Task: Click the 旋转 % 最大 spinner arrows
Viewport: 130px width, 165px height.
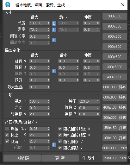Action: coord(48,61)
